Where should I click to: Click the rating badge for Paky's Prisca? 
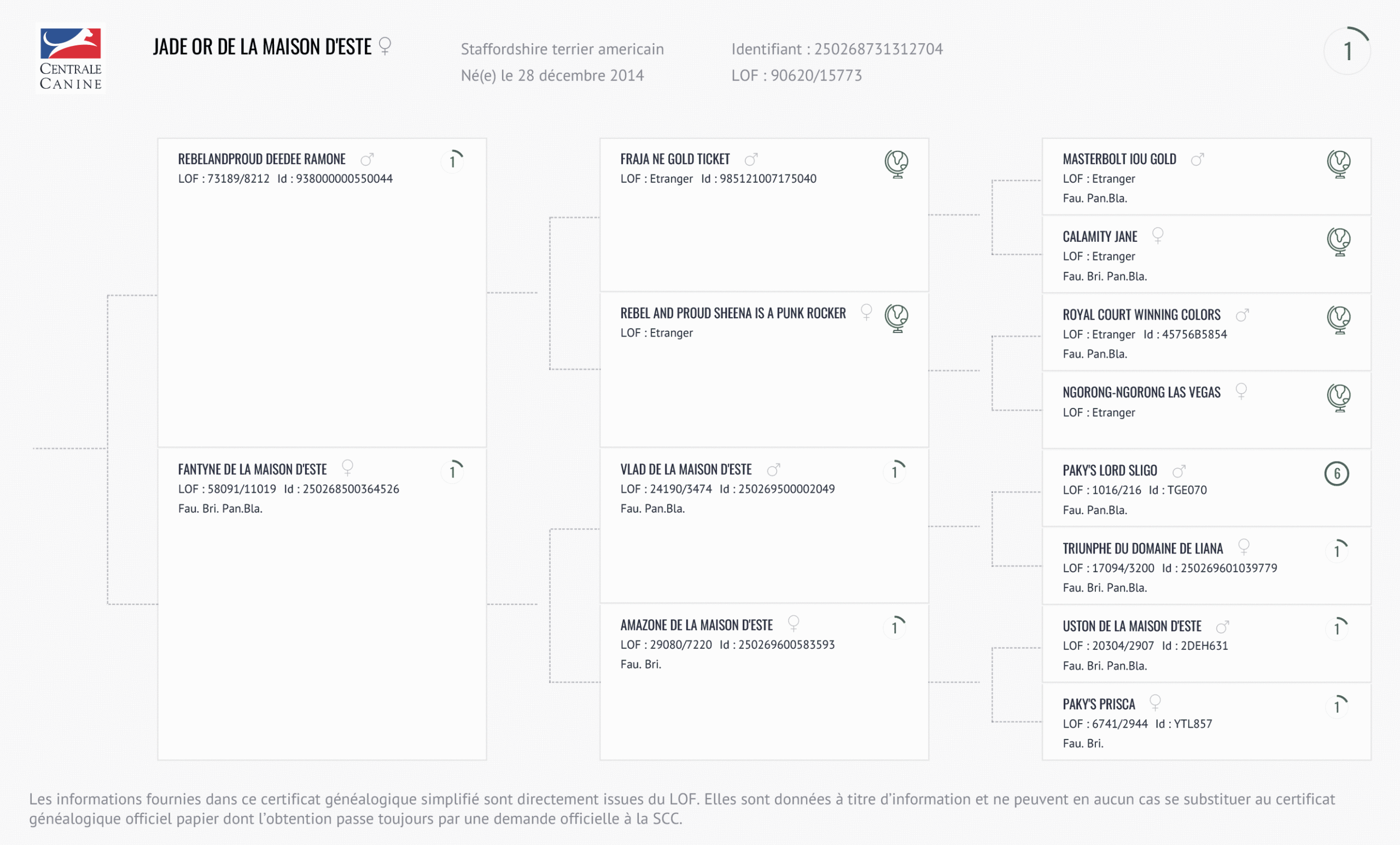tap(1337, 706)
